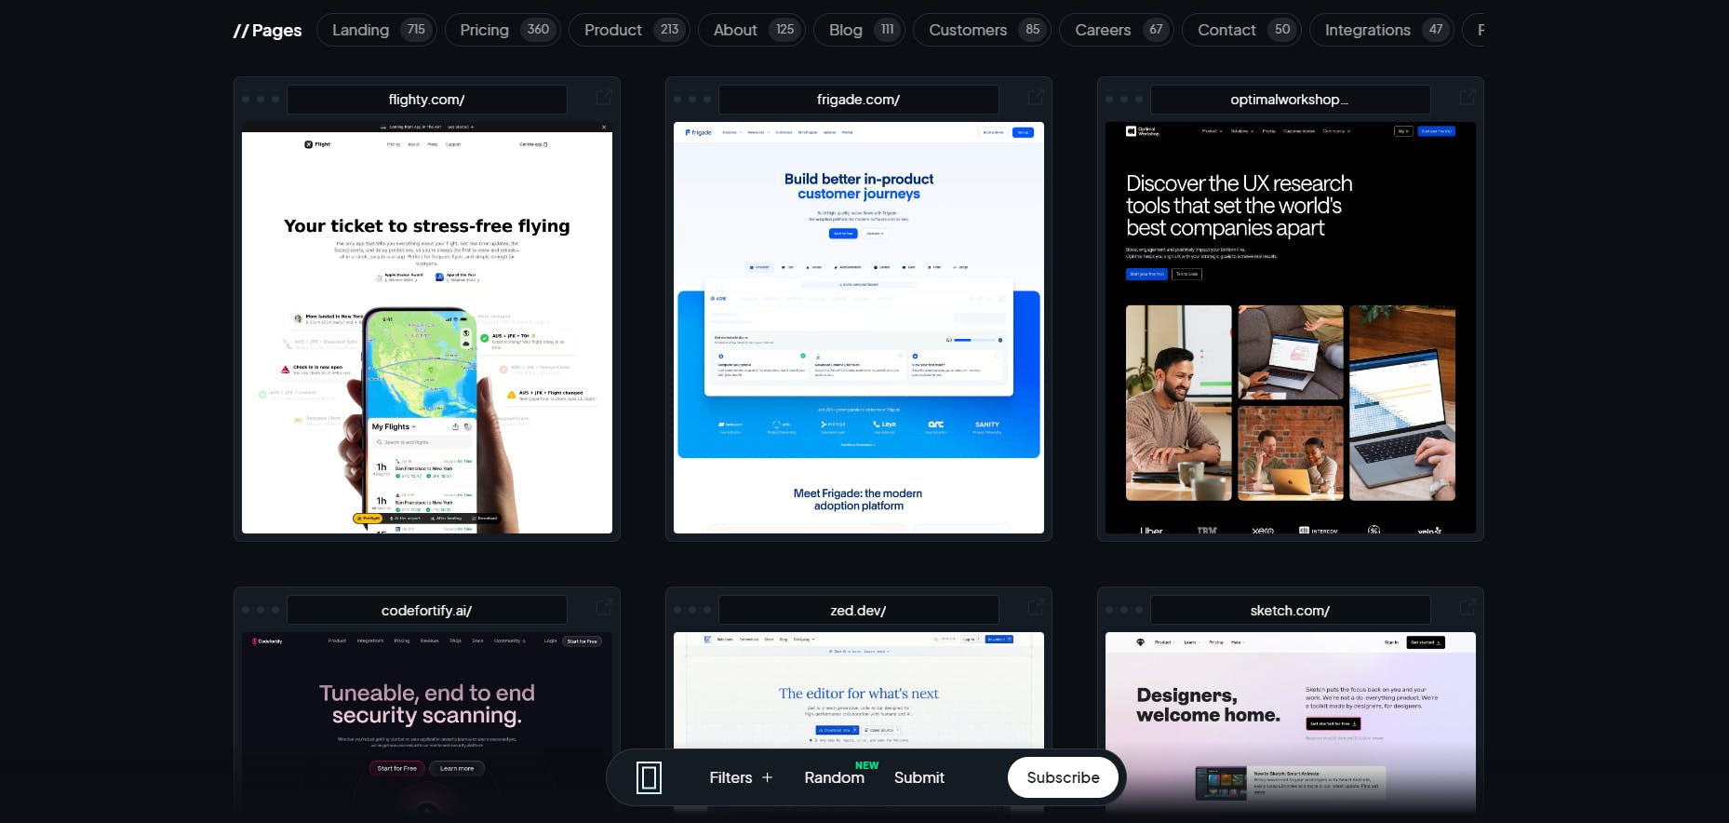Screen dimensions: 1729x823
Task: Click the flighty.com/ URL bar
Action: pyautogui.click(x=427, y=100)
